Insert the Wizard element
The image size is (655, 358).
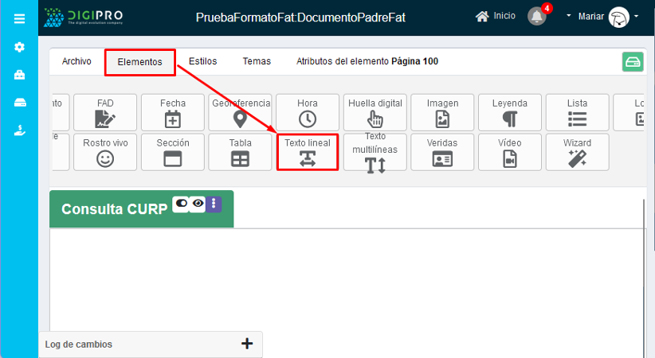coord(578,152)
